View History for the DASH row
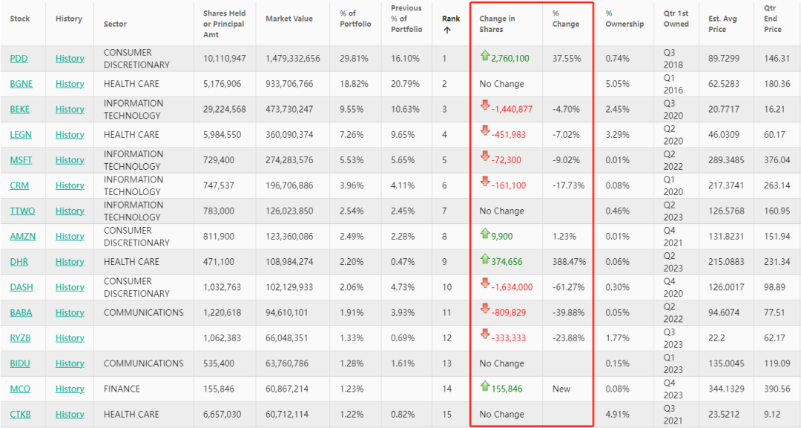This screenshot has width=801, height=428. 70,287
